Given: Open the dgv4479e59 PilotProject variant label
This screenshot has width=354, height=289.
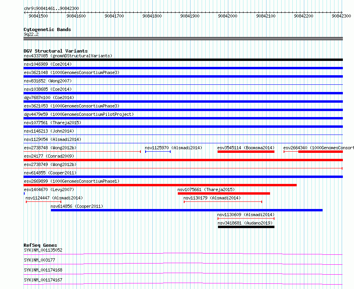Looking at the screenshot, I should (x=79, y=114).
